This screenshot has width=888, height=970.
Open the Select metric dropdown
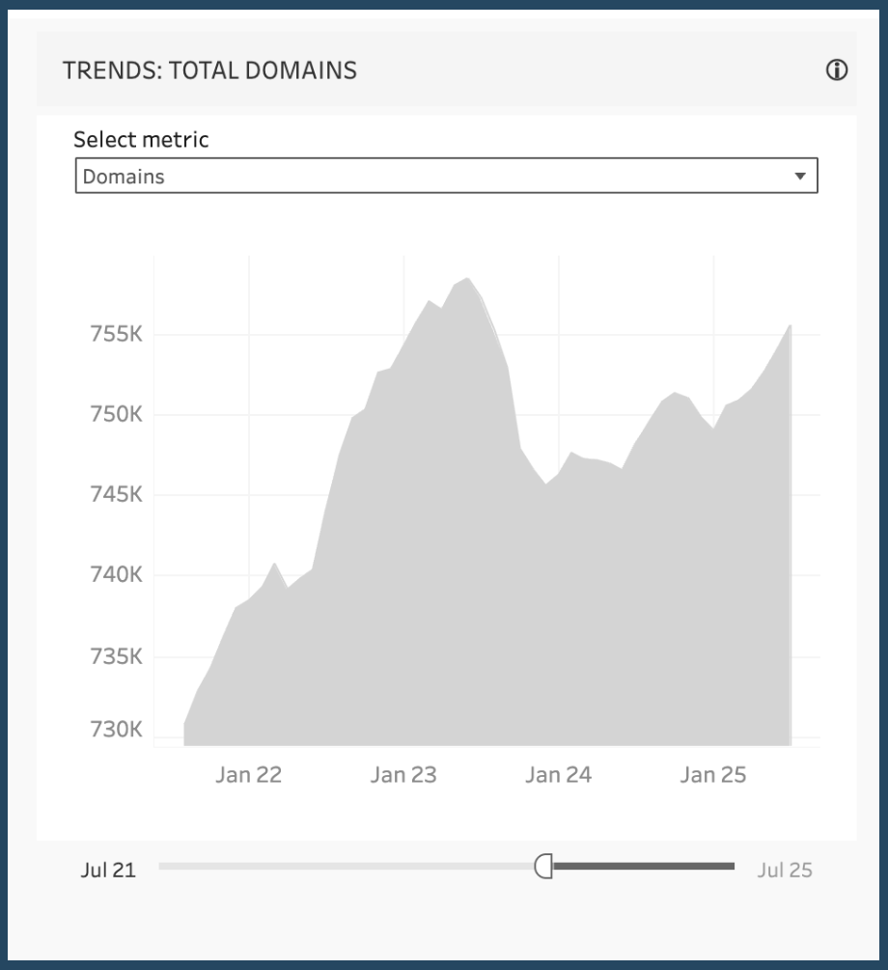(446, 177)
